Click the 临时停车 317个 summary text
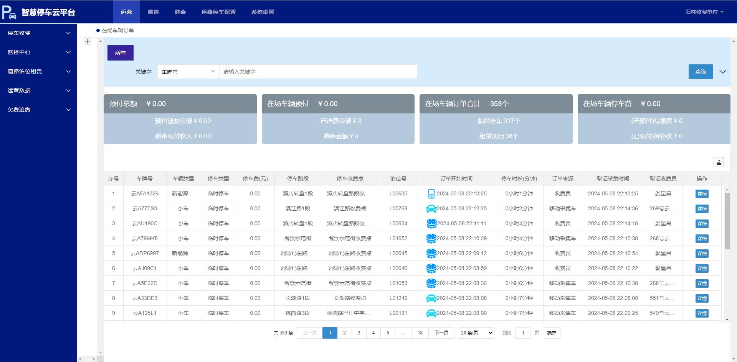Viewport: 737px width, 362px height. click(499, 121)
